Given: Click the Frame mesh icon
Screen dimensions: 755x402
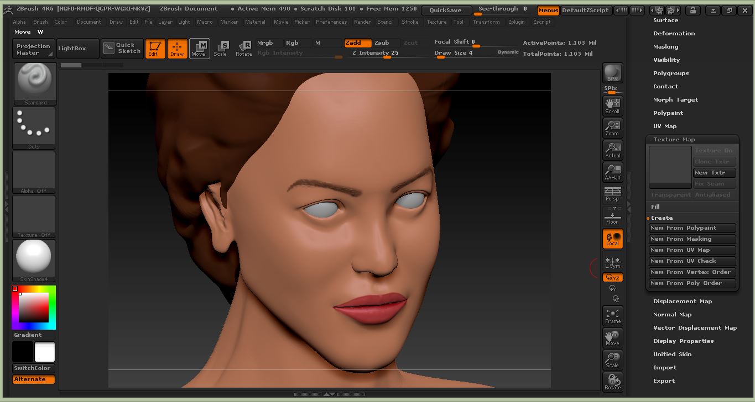Looking at the screenshot, I should point(612,315).
